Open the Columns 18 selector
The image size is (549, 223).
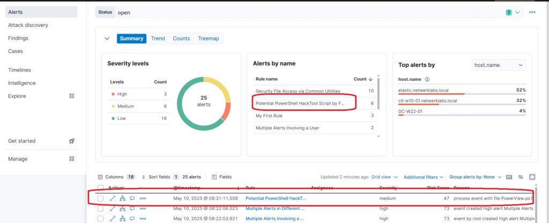[x=116, y=177]
